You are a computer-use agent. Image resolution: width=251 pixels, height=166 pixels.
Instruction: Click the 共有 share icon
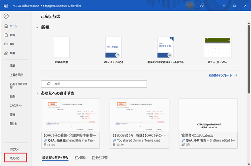click(x=6, y=53)
